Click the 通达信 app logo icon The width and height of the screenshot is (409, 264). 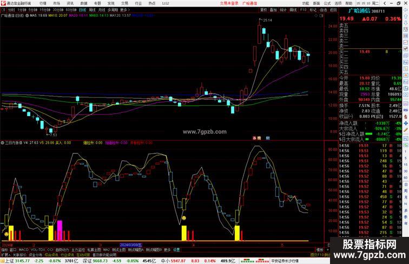3,3
